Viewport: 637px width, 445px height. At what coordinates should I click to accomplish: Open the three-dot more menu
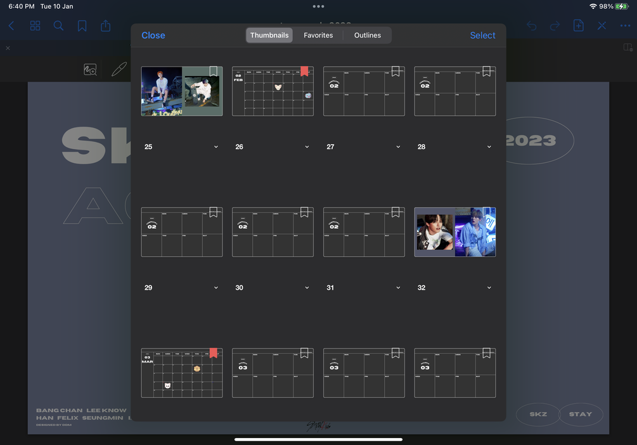[625, 26]
